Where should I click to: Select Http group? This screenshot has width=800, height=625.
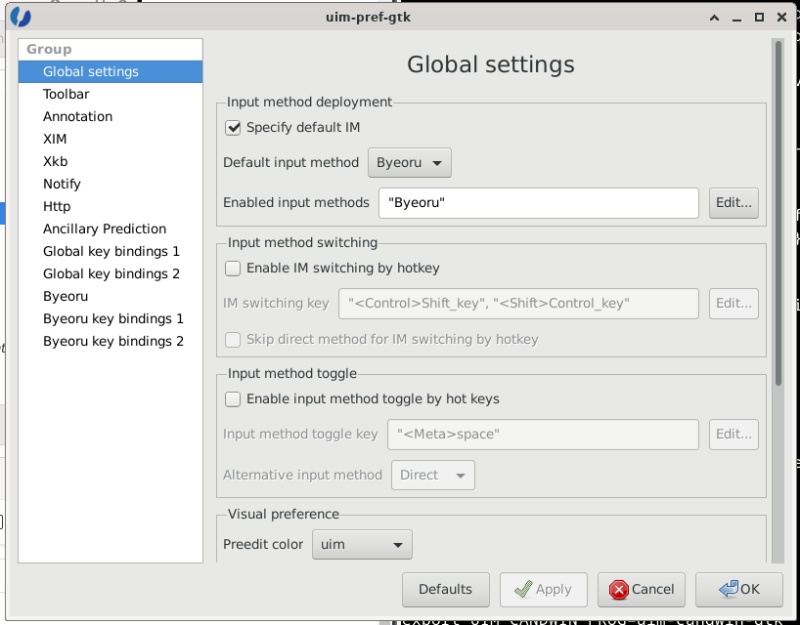coord(111,206)
